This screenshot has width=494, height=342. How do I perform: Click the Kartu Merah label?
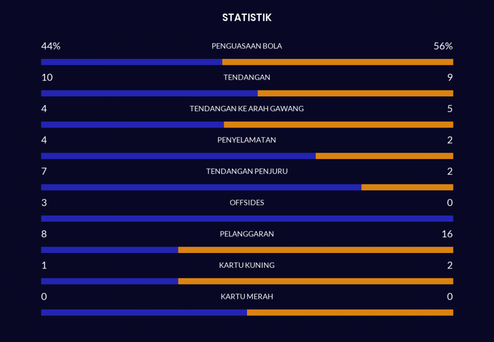[x=247, y=297]
